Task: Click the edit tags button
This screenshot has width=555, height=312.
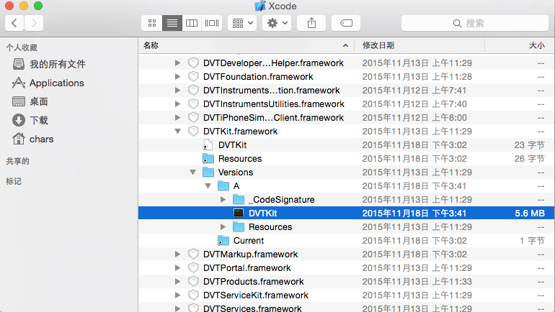Action: (x=346, y=23)
